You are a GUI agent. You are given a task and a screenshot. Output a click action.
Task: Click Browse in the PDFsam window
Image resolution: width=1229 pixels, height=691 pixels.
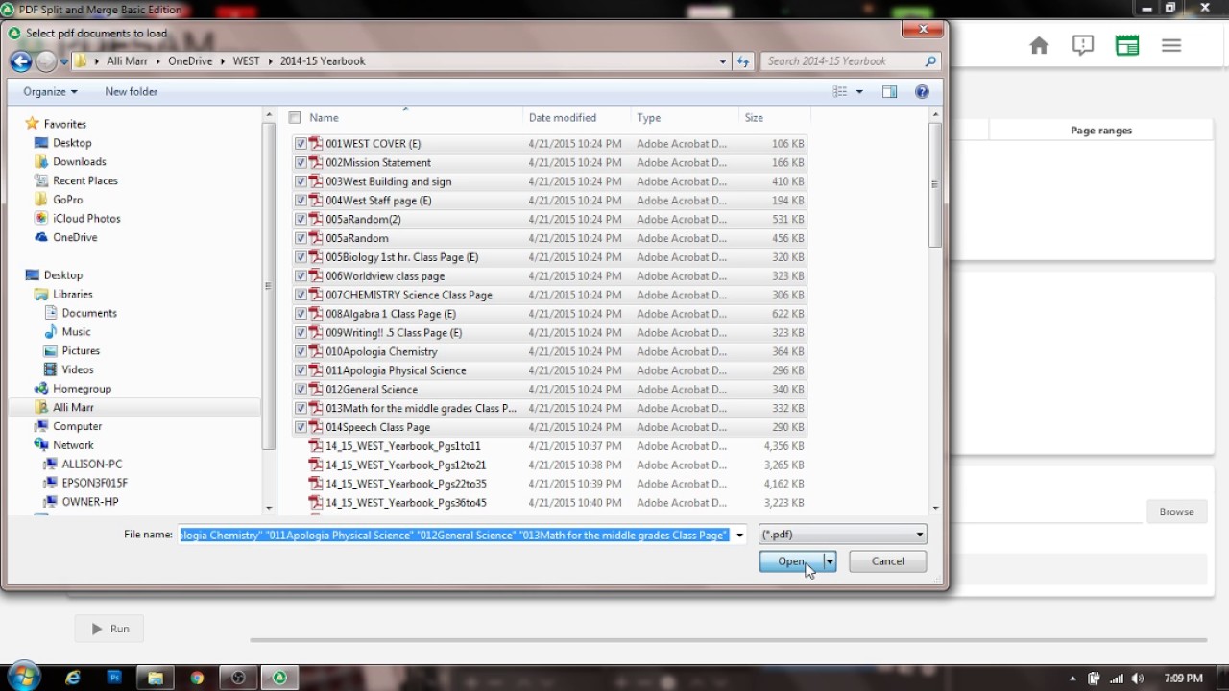(1176, 512)
